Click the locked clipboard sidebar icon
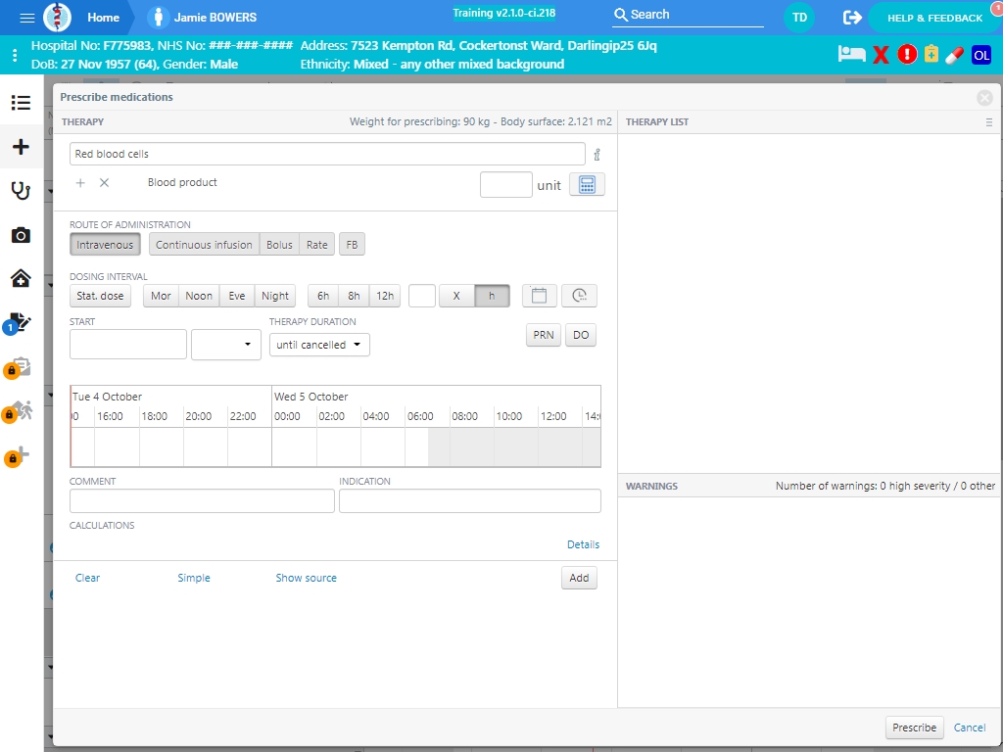Viewport: 1003px width, 752px height. pyautogui.click(x=18, y=367)
